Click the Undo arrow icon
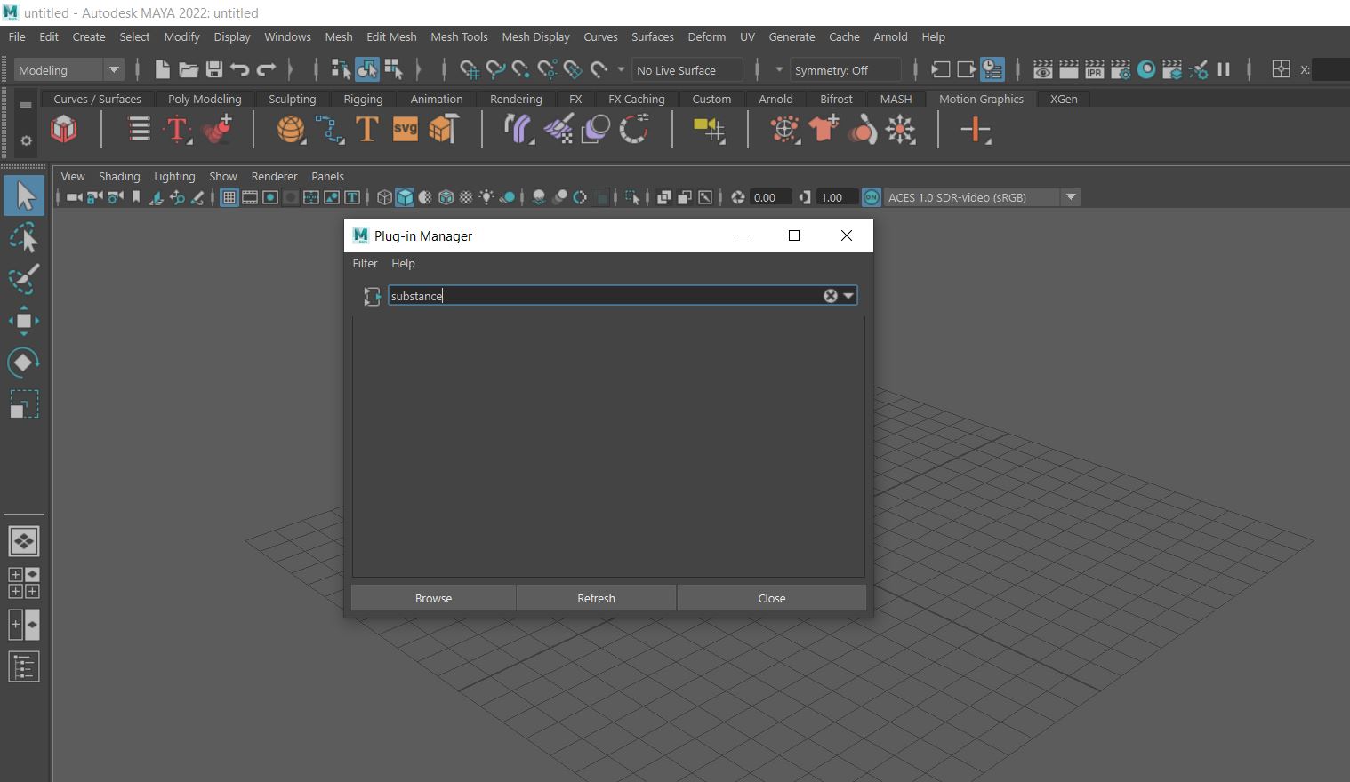 pos(239,70)
